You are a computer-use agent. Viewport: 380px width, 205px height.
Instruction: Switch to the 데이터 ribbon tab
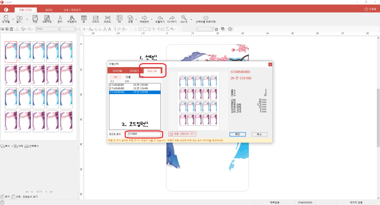tap(49, 10)
